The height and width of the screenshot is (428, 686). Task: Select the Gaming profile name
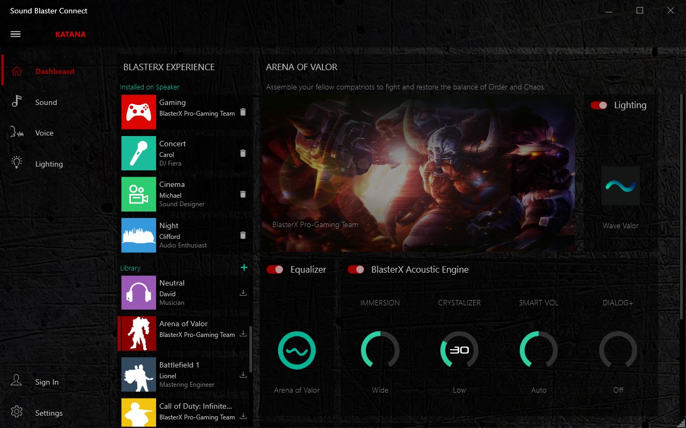173,102
